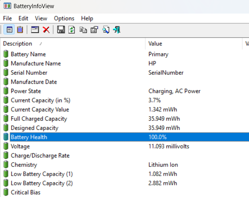Click the Exit door icon

pyautogui.click(x=117, y=30)
